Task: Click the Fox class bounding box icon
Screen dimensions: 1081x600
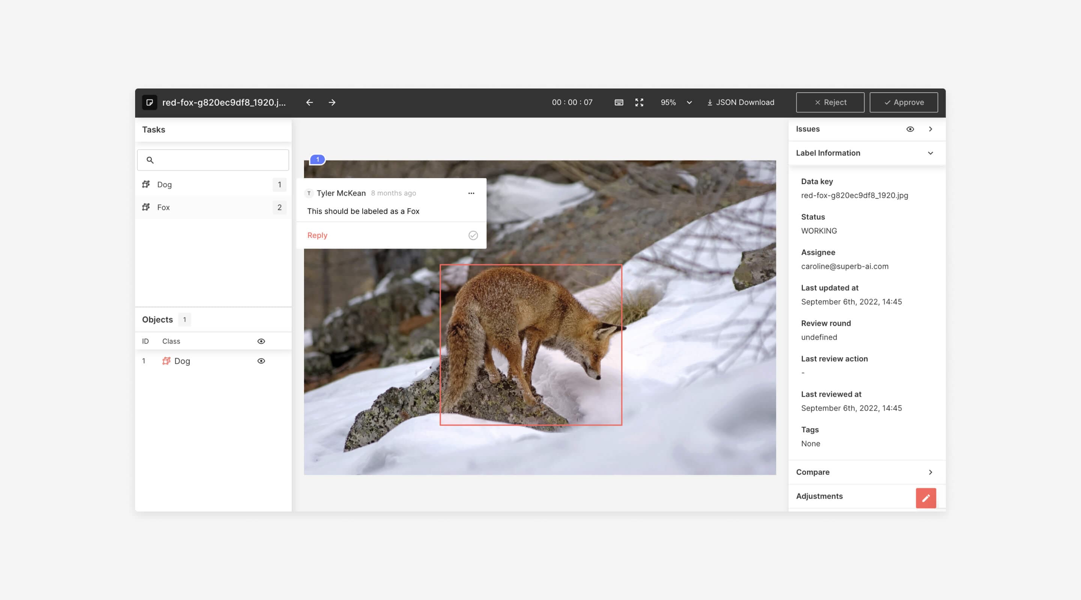Action: 146,207
